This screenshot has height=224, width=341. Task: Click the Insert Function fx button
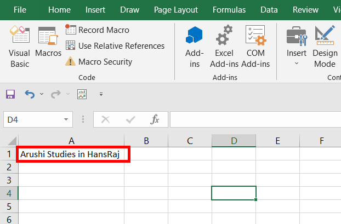point(155,119)
